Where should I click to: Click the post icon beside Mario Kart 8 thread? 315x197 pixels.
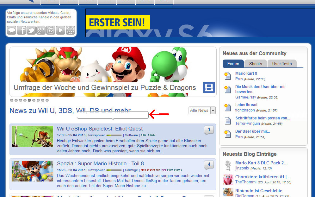coord(228,76)
